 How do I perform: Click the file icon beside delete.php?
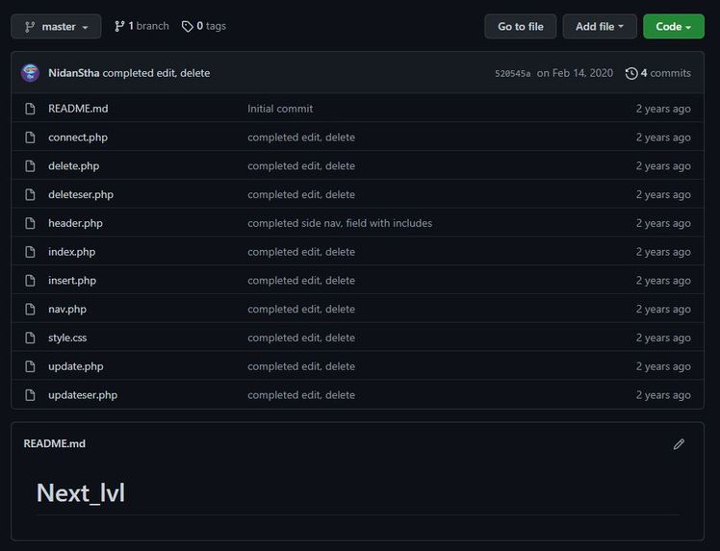[x=30, y=166]
